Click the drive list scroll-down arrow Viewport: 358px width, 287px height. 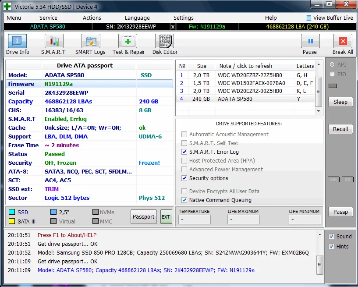point(319,111)
